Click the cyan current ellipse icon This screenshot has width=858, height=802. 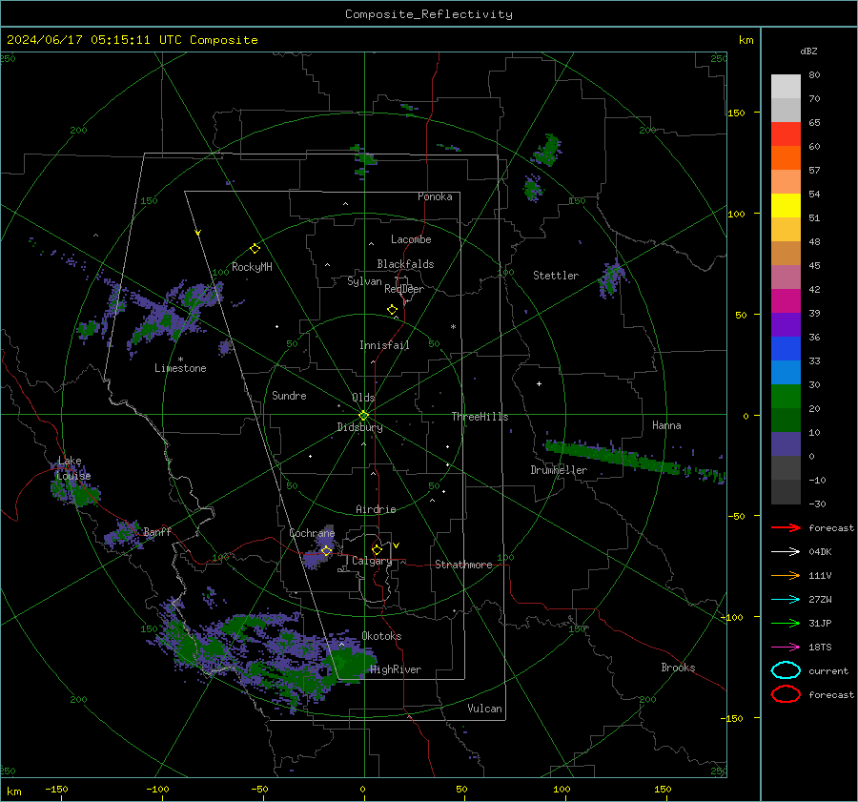[786, 670]
